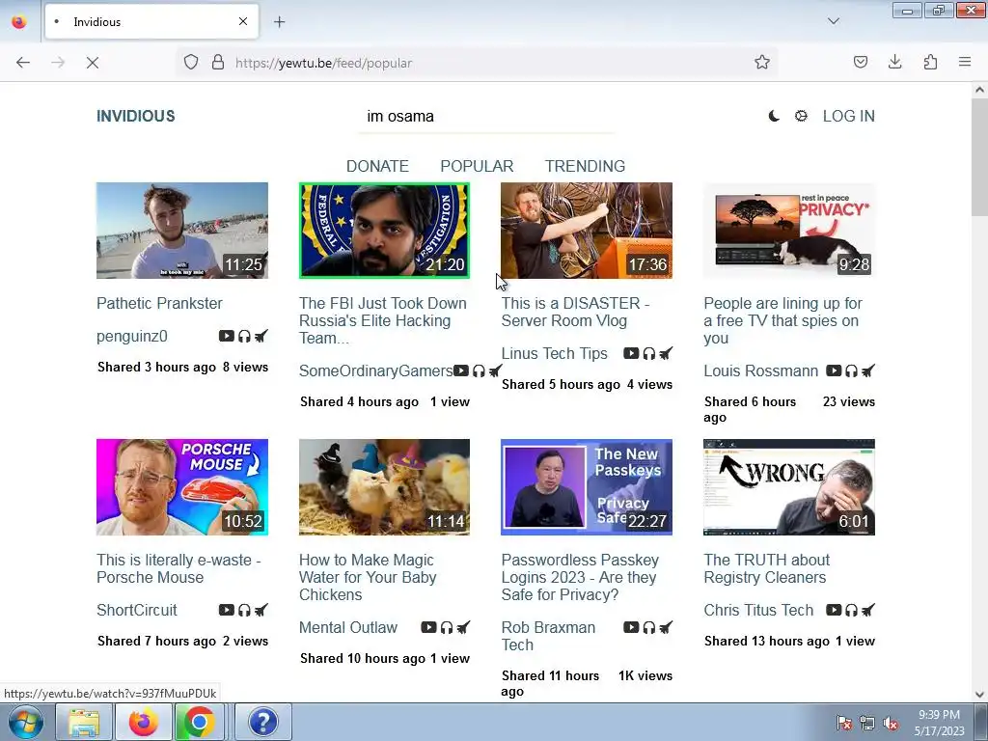This screenshot has width=988, height=741.
Task: Click jet icon beside Linus Tech Tips
Action: pos(666,353)
